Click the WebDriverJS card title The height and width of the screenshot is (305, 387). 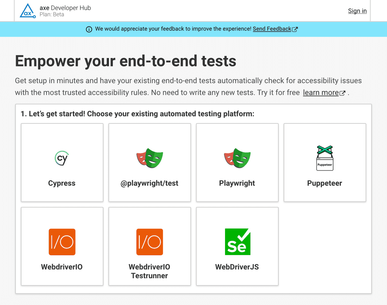(237, 267)
